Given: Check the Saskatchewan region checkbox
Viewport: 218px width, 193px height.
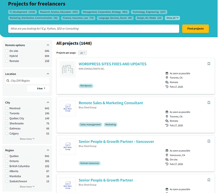Looking at the screenshot, I should [x=7, y=181].
